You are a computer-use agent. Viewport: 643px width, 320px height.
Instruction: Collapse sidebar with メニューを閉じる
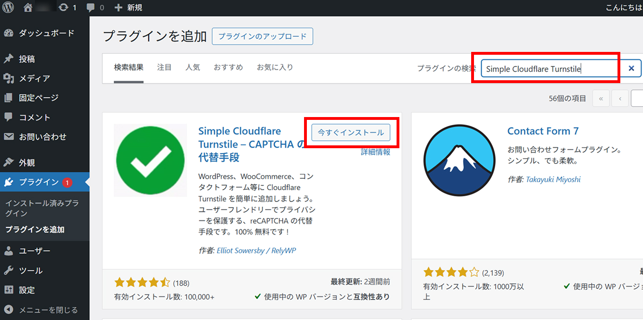tap(45, 310)
